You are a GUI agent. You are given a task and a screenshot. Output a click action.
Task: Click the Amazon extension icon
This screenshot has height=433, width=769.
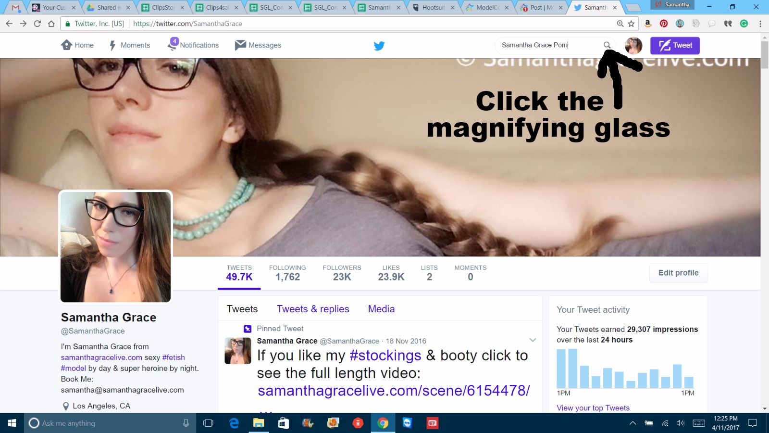click(x=648, y=24)
